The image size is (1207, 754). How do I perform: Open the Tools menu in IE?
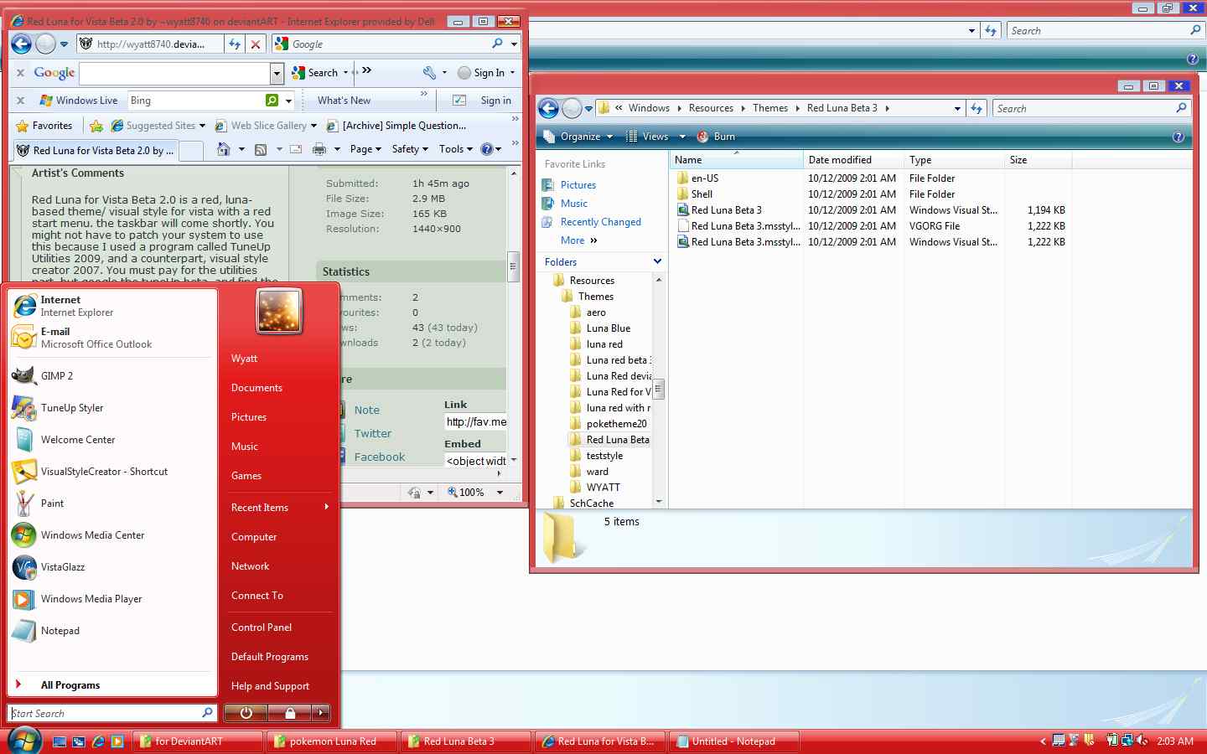tap(455, 149)
